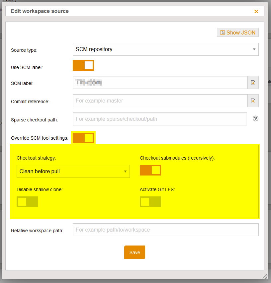Activate the Git LFS toggle
Image resolution: width=271 pixels, height=283 pixels.
click(150, 202)
